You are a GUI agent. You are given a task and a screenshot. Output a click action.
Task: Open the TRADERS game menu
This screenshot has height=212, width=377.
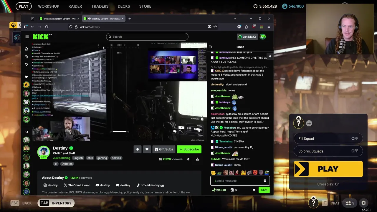click(x=100, y=6)
